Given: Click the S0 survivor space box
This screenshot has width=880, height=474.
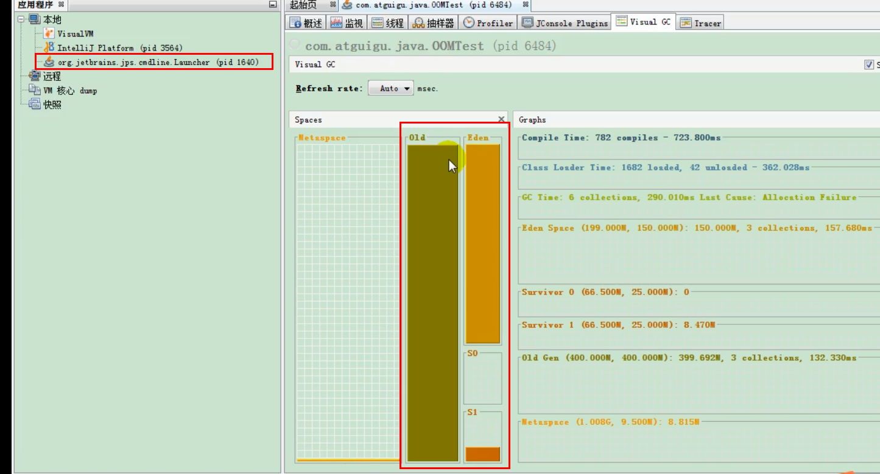Looking at the screenshot, I should click(483, 378).
